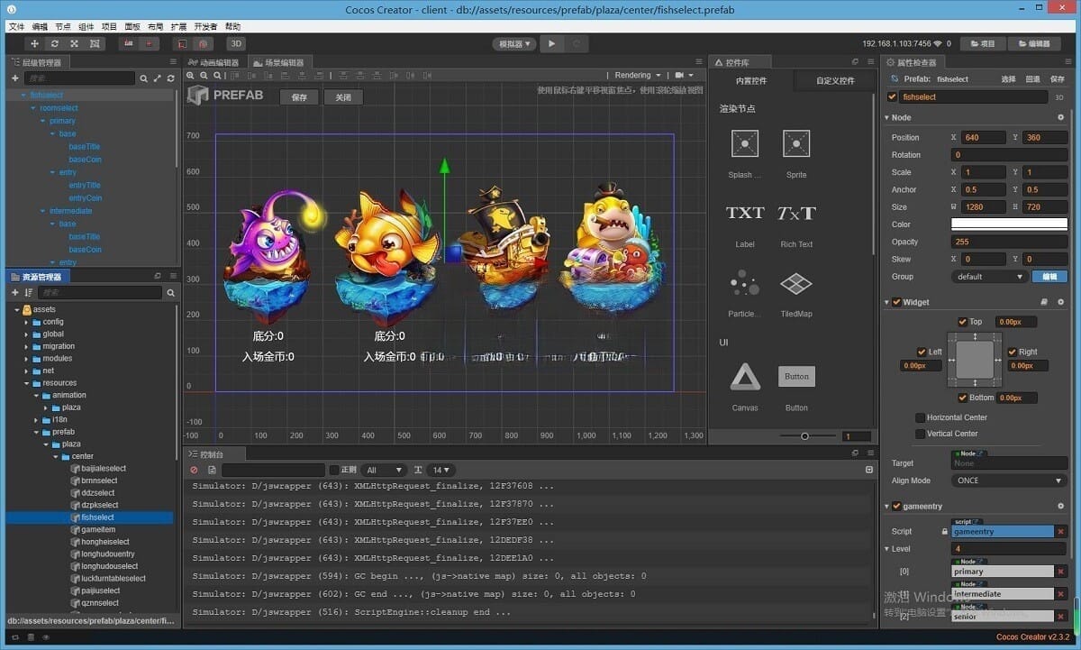Collapse the intermediate node in hierarchy
The width and height of the screenshot is (1081, 650).
(43, 211)
